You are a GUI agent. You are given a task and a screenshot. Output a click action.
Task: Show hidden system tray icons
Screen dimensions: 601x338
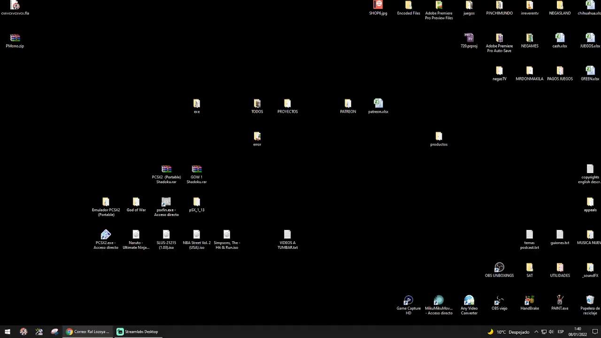click(x=536, y=332)
